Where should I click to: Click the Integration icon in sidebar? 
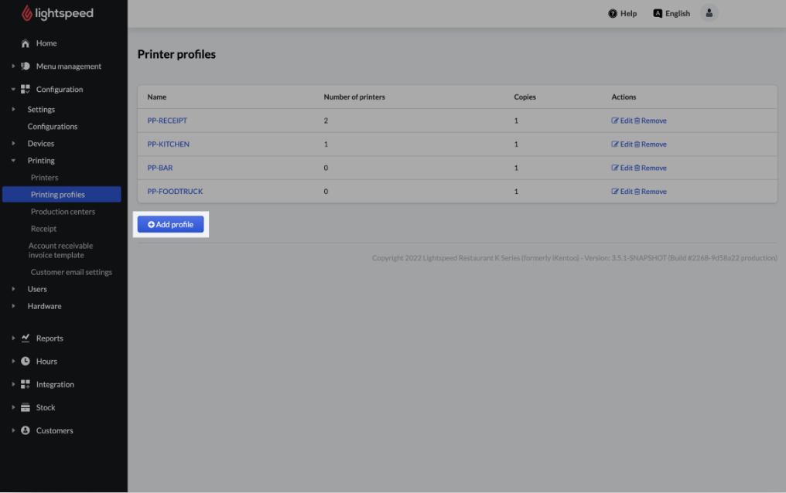tap(26, 385)
